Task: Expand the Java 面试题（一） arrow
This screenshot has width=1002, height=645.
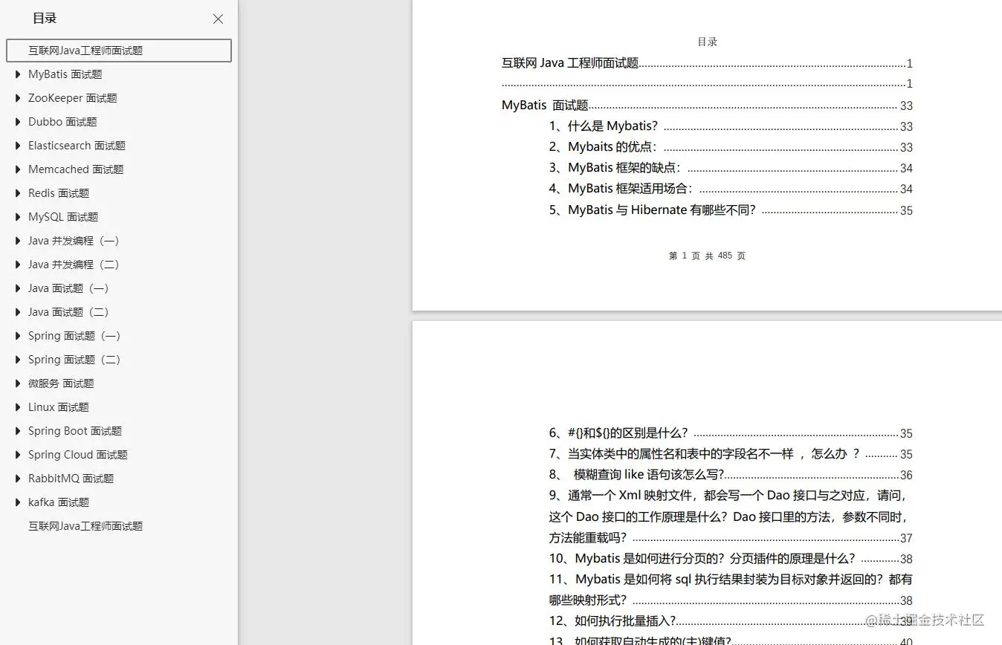Action: point(18,288)
